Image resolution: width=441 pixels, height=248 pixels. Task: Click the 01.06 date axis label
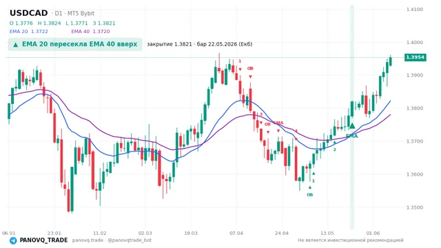click(373, 233)
